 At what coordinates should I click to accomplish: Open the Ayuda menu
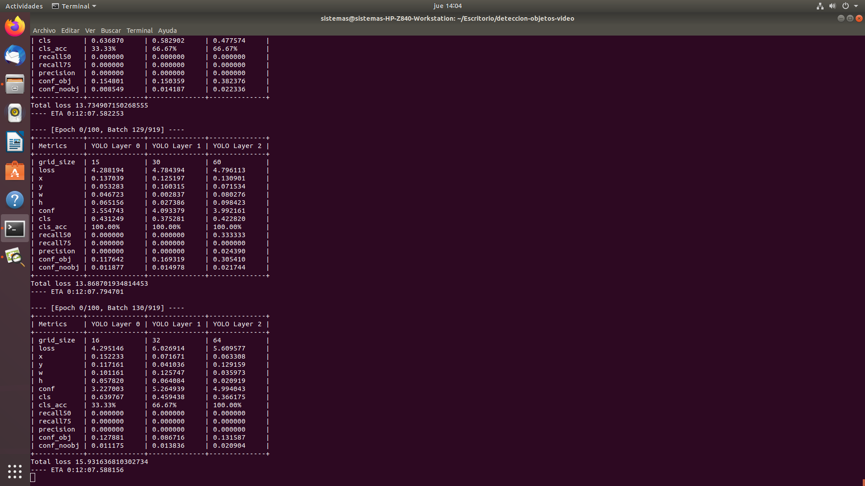point(167,31)
